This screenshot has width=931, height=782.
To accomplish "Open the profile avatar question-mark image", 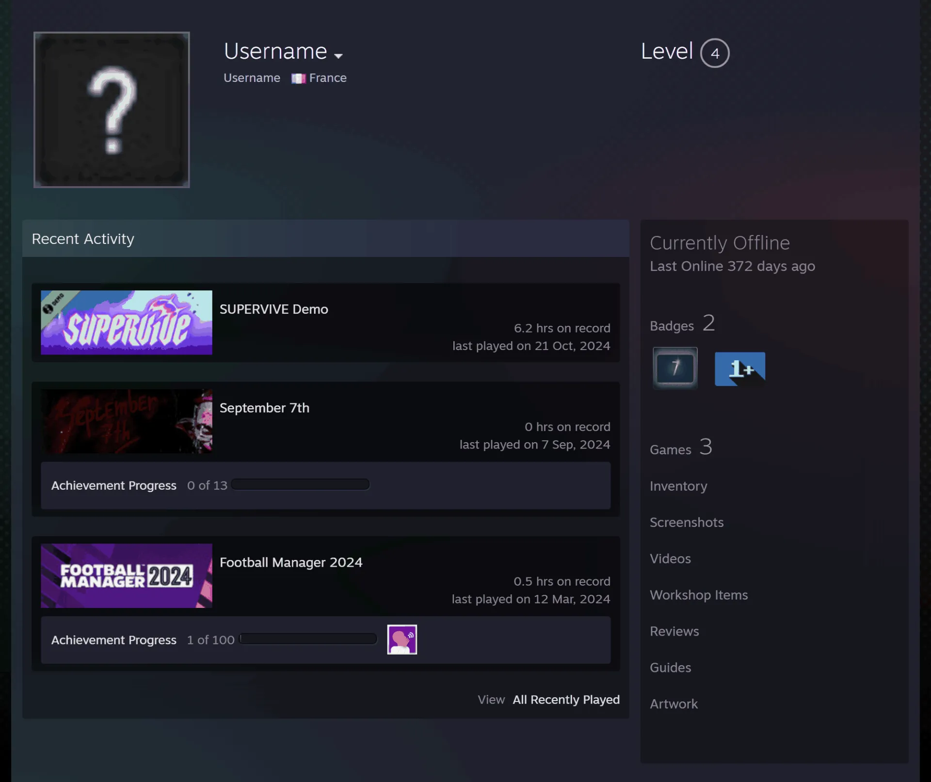I will click(x=112, y=110).
